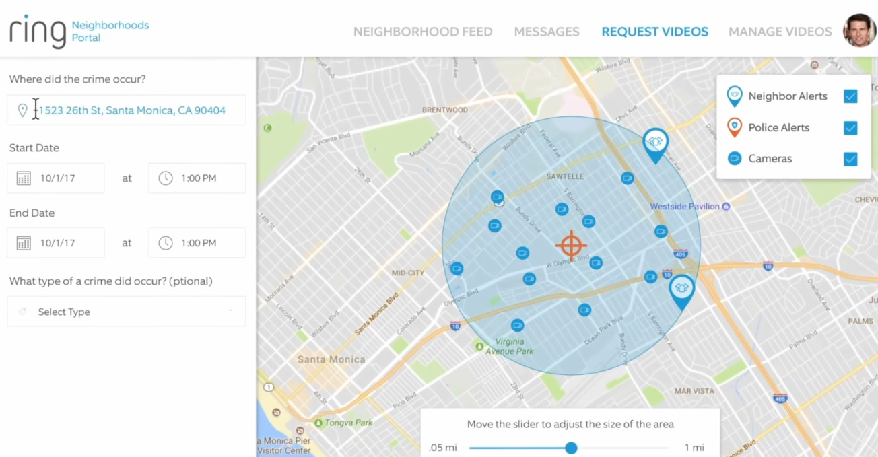This screenshot has width=878, height=457.
Task: Click the Police Alerts legend pin icon
Action: [735, 127]
